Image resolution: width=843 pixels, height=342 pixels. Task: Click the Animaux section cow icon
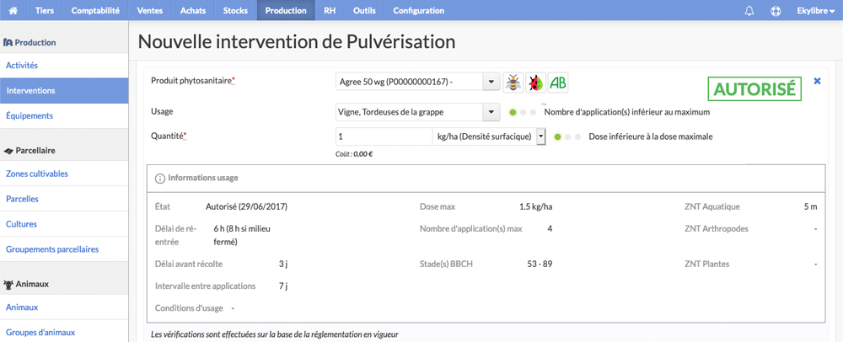click(8, 284)
